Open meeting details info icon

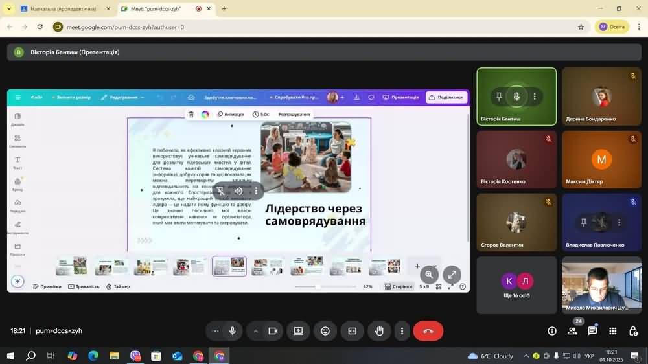pyautogui.click(x=552, y=331)
